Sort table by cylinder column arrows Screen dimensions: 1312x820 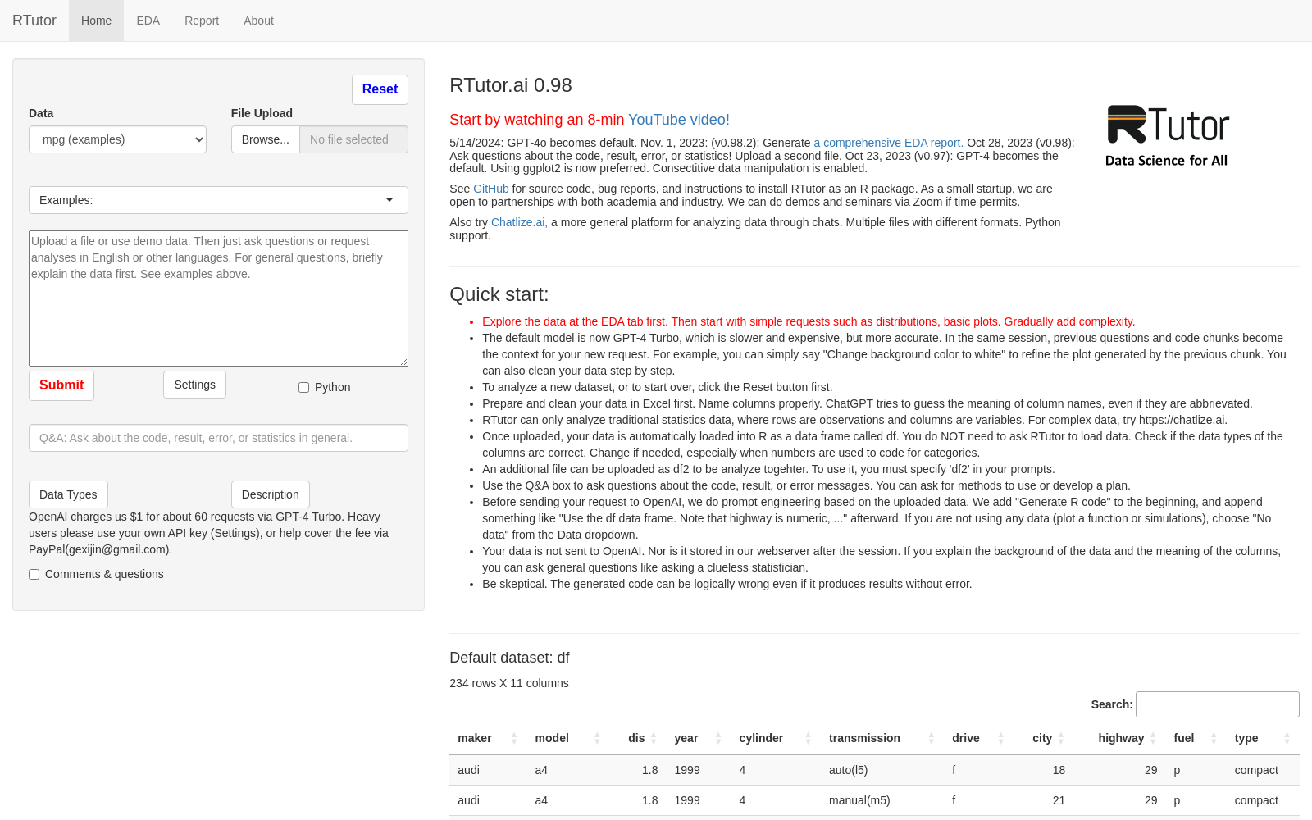pyautogui.click(x=808, y=738)
